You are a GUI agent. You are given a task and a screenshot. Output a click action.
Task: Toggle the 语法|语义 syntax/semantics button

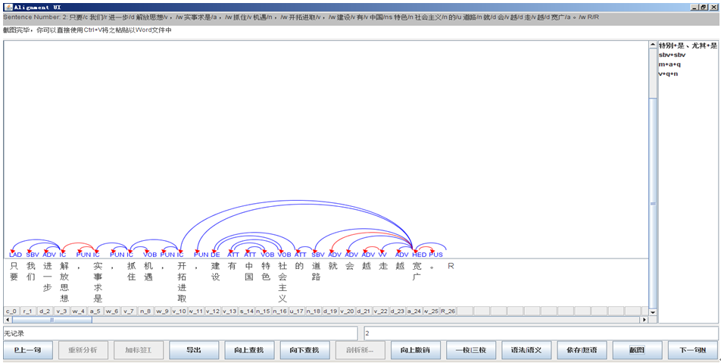click(x=526, y=350)
